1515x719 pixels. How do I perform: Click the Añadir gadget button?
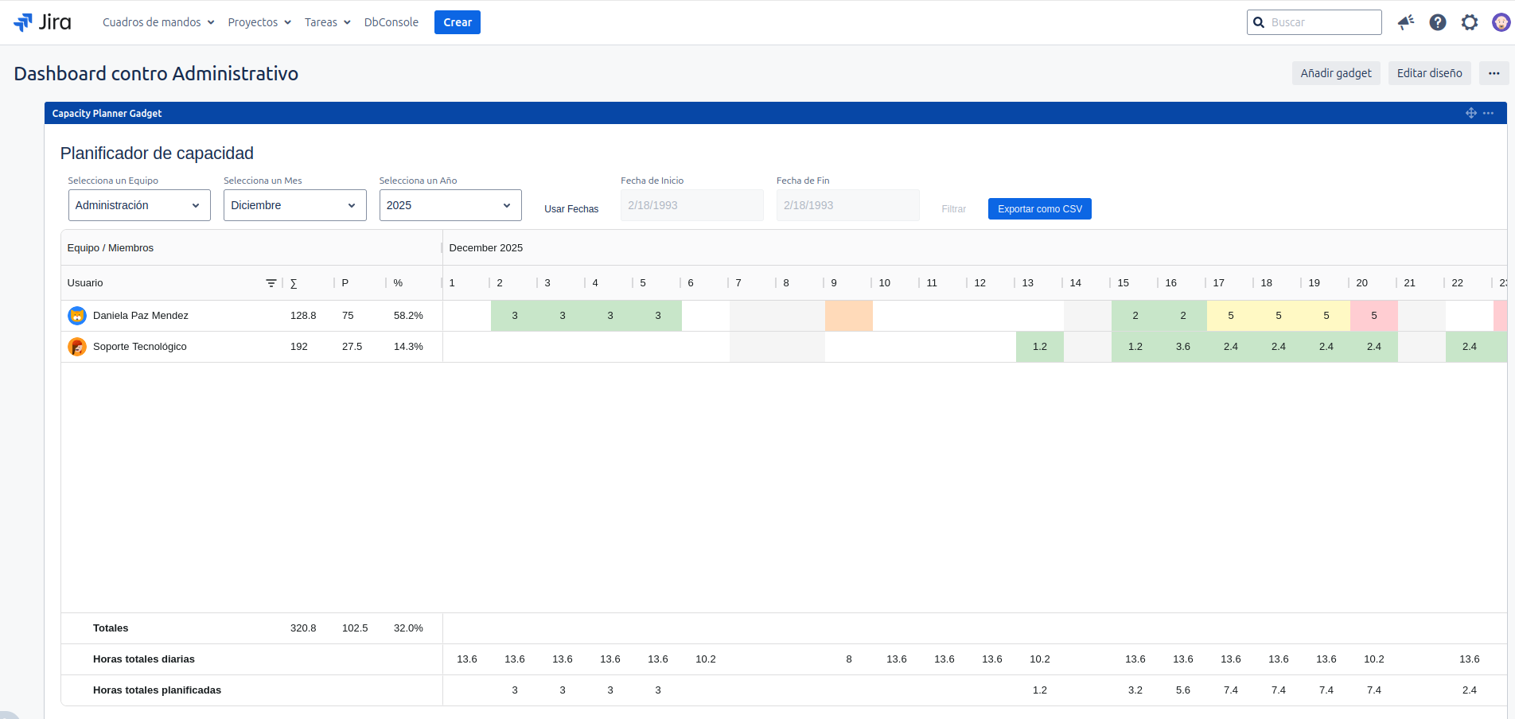pos(1335,73)
